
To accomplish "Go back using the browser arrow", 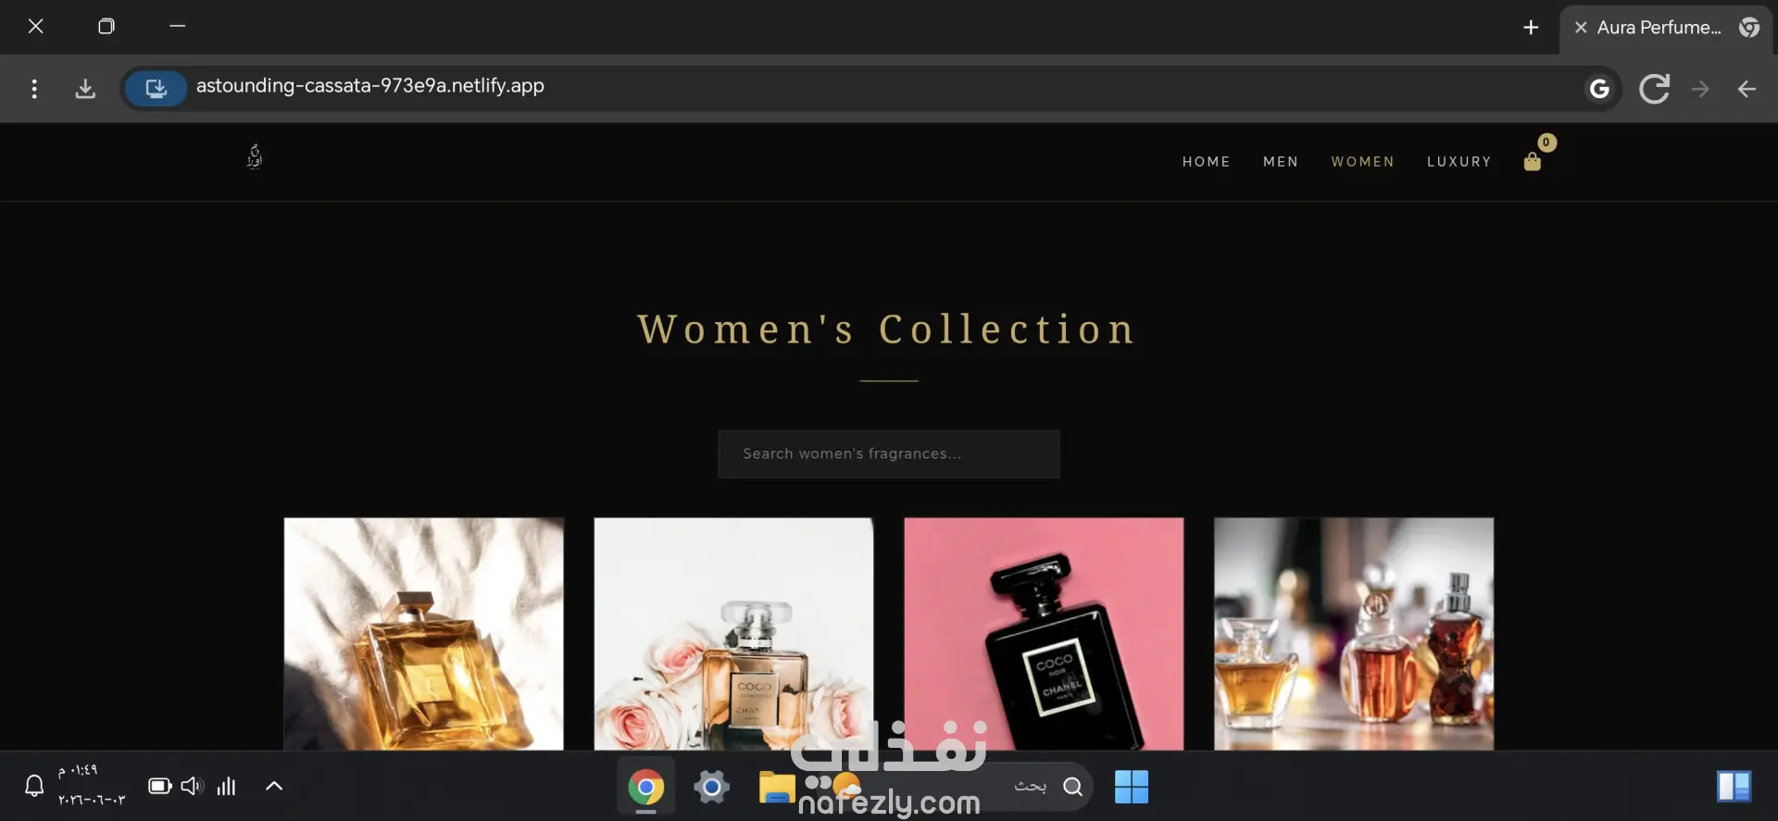I will coord(1747,89).
